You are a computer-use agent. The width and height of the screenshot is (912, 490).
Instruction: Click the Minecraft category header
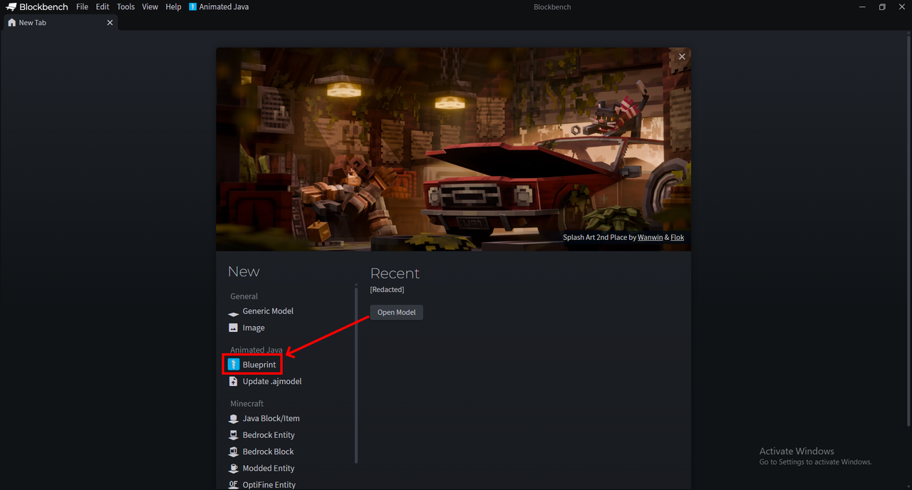[247, 404]
